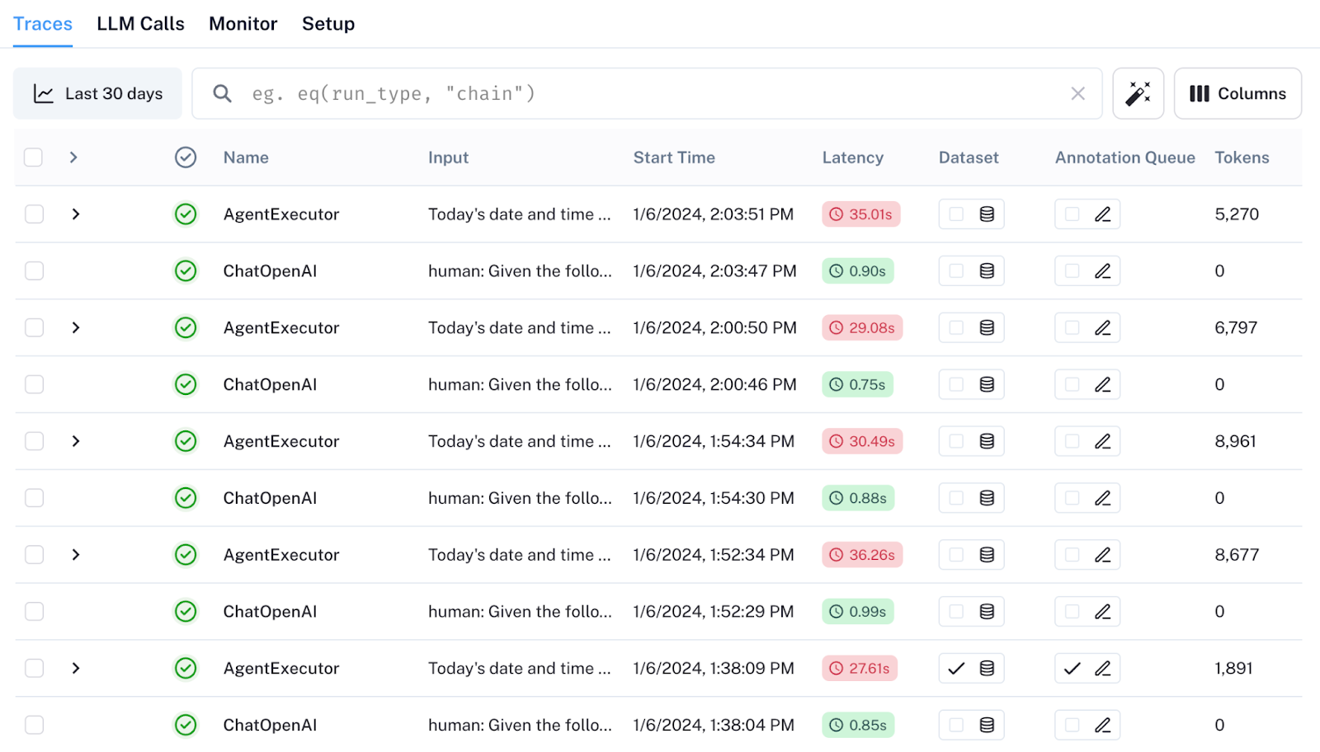The height and width of the screenshot is (752, 1320).
Task: Open the ChatOpenAI run at 1:38:04 PM
Action: tap(270, 726)
